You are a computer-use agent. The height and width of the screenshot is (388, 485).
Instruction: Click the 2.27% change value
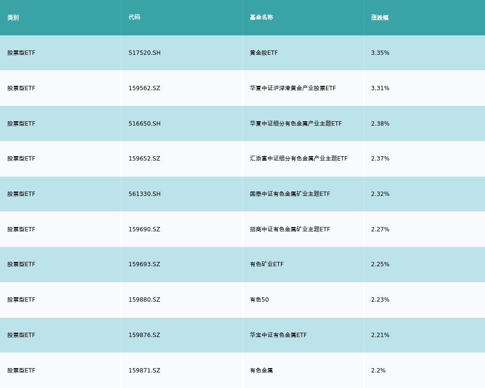(380, 229)
